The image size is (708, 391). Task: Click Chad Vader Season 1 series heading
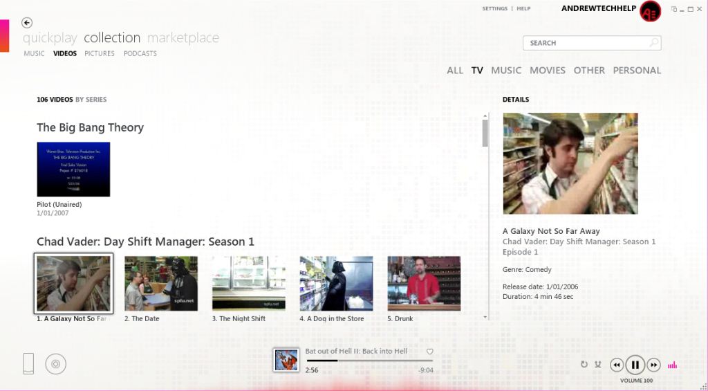coord(145,242)
